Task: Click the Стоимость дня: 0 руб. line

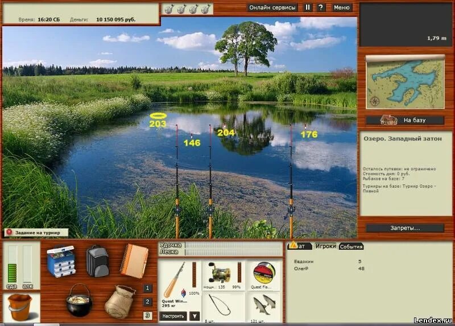Action: (386, 174)
